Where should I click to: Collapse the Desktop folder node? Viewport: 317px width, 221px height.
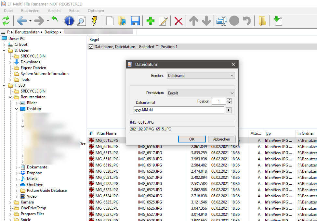16,109
